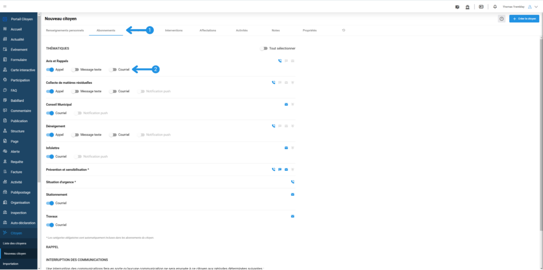Select the Abonnements tab
Viewport: 543px width, 270px height.
[106, 30]
